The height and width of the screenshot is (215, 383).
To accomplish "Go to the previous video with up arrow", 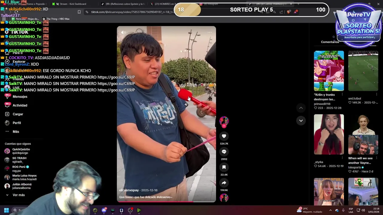I will click(301, 108).
